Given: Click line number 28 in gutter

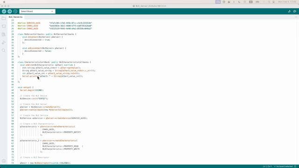Looking at the screenshot, I should [13, 34].
